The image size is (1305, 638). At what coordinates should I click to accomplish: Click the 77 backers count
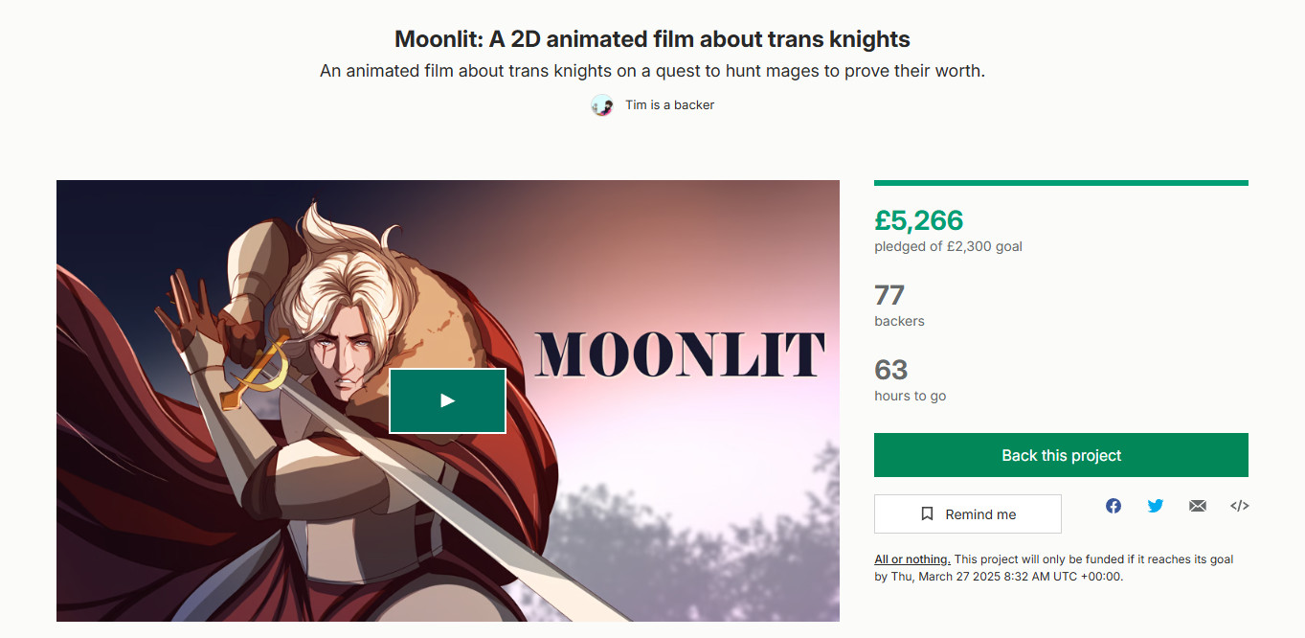(x=889, y=295)
